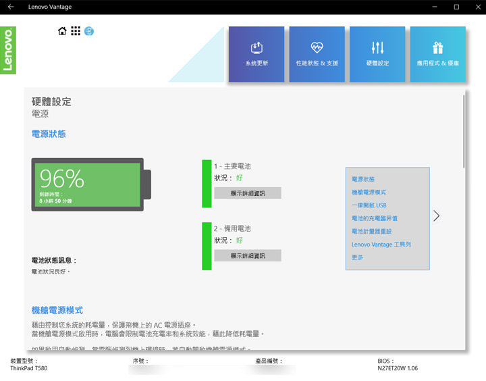Open the 性能狀態 & 支援 tile

(x=317, y=54)
